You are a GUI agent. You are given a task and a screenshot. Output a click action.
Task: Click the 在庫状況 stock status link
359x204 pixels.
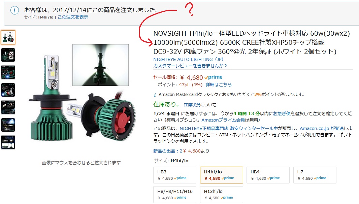[x=192, y=105]
